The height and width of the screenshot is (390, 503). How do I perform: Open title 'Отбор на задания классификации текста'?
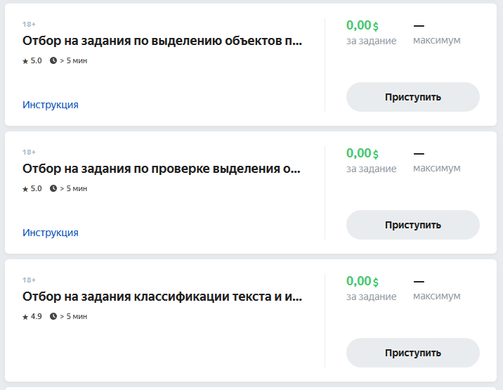click(162, 297)
